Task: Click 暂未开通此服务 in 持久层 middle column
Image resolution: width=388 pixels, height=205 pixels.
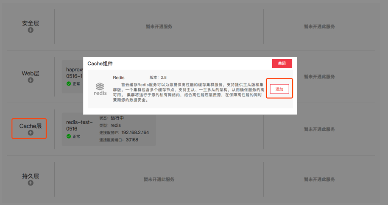Action: click(159, 179)
